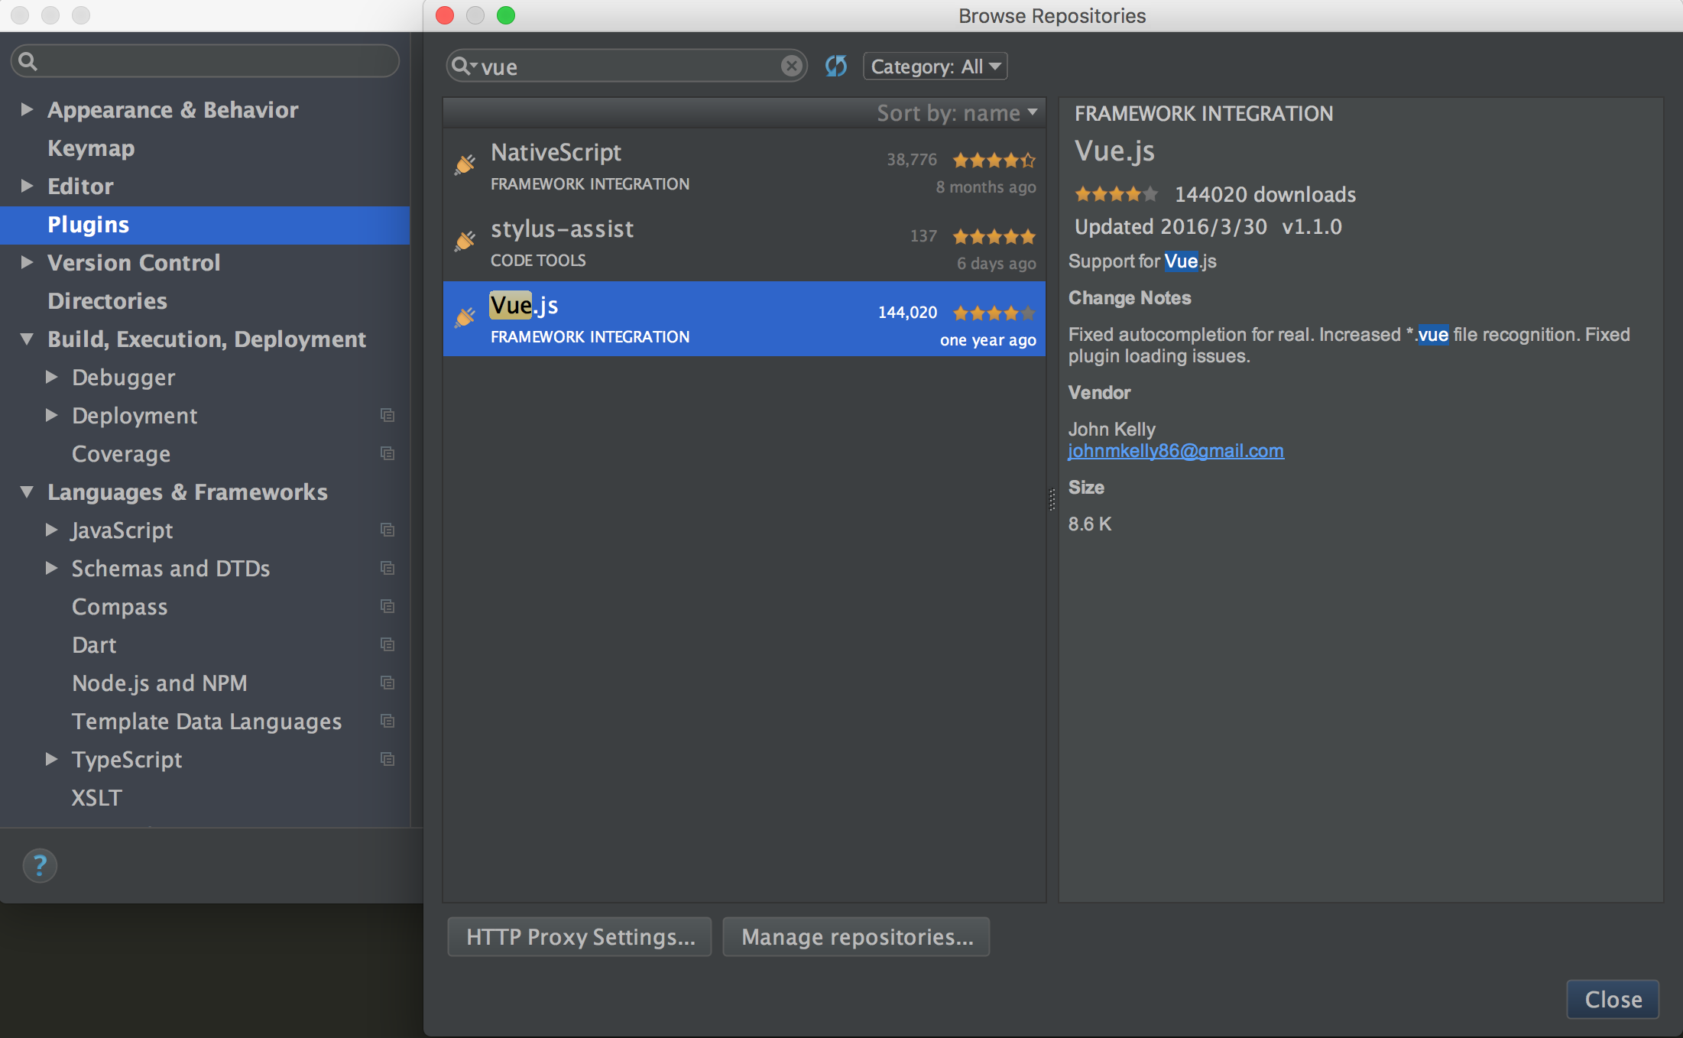1683x1038 pixels.
Task: Select the NativeScript plugin row
Action: pos(744,167)
